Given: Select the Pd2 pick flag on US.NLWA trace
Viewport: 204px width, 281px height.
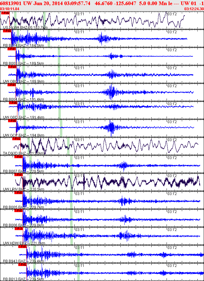Looking at the screenshot, I should coord(5,13).
